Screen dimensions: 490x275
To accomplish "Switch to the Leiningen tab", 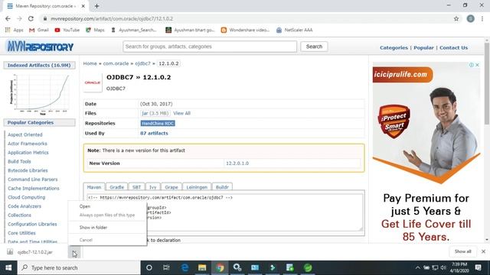I will [197, 187].
